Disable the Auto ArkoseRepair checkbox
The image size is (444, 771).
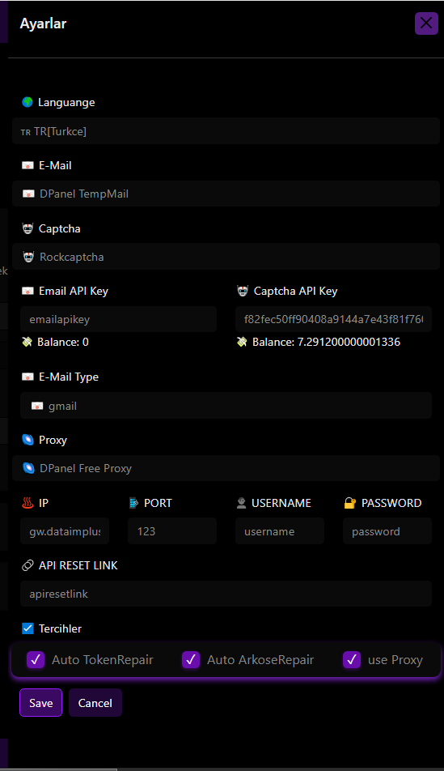point(191,660)
